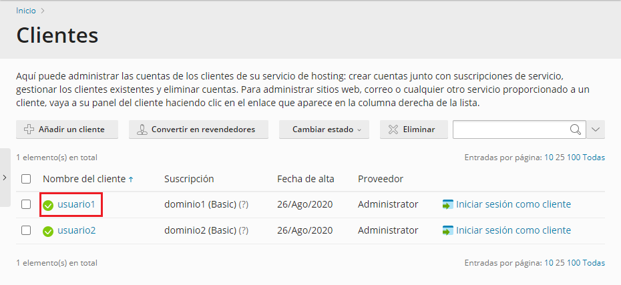The image size is (621, 285).
Task: Click login icon in usuario1 row
Action: [447, 204]
